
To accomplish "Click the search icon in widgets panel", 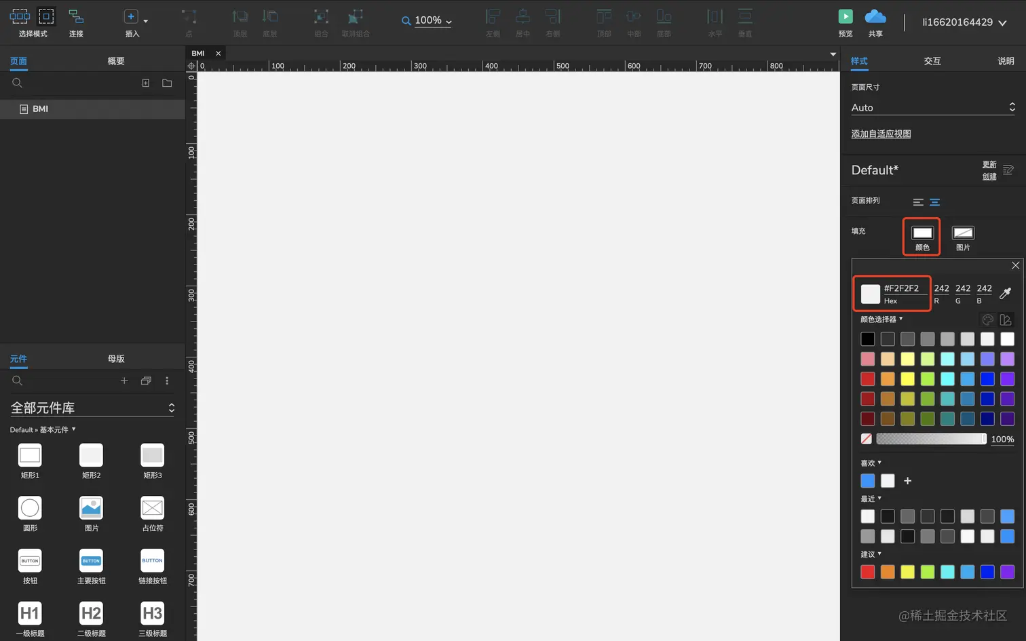I will click(18, 381).
